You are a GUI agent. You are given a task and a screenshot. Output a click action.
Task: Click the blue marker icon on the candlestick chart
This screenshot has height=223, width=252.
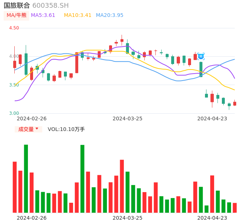click(x=201, y=56)
